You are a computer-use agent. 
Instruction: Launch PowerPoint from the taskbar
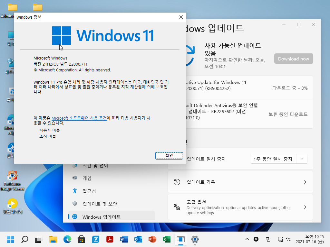pyautogui.click(x=152, y=239)
